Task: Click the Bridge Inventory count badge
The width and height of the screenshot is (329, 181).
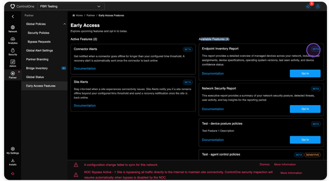Action: click(64, 68)
